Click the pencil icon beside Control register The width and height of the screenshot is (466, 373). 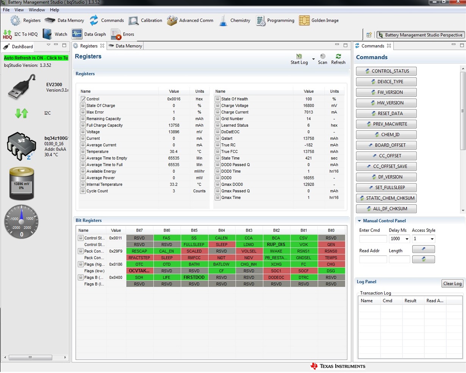point(83,99)
